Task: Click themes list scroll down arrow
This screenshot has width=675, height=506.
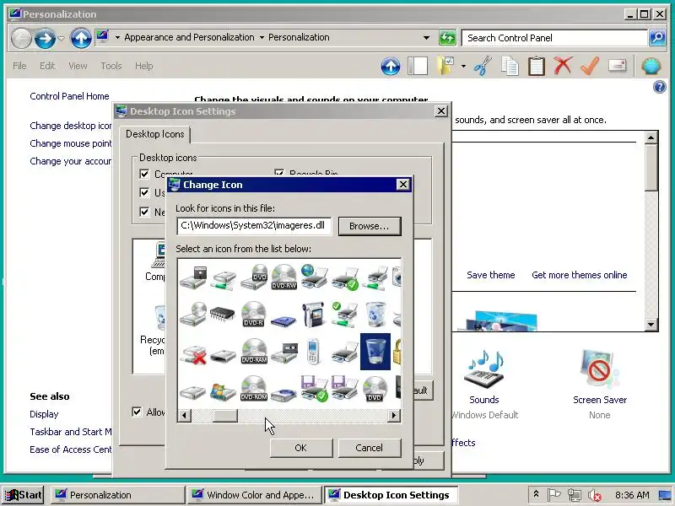Action: 651,325
